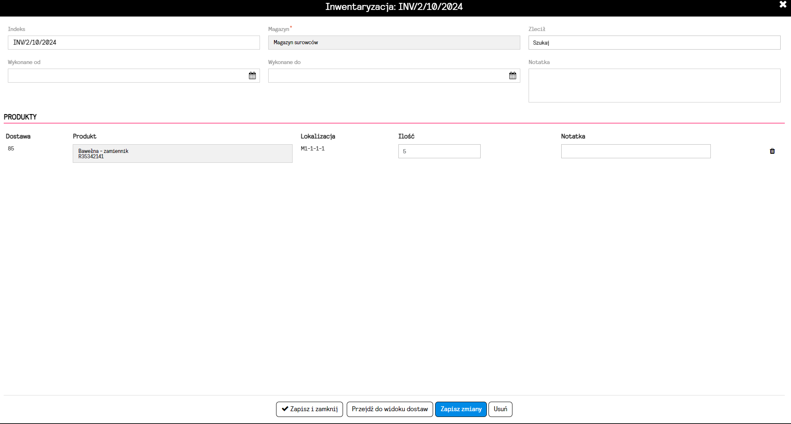This screenshot has height=424, width=791.
Task: Click the large Notatka text area
Action: (655, 86)
